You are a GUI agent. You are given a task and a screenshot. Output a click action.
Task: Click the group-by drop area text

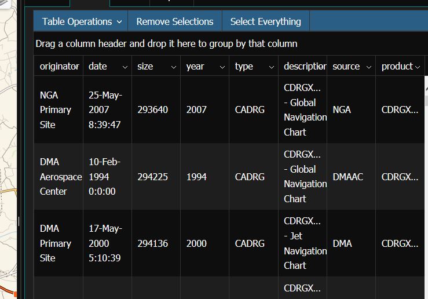tap(166, 43)
